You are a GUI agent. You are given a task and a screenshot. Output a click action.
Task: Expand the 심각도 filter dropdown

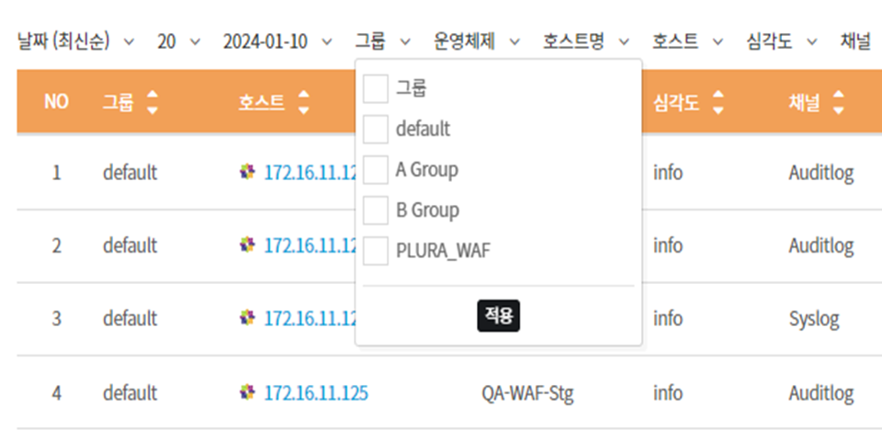782,41
